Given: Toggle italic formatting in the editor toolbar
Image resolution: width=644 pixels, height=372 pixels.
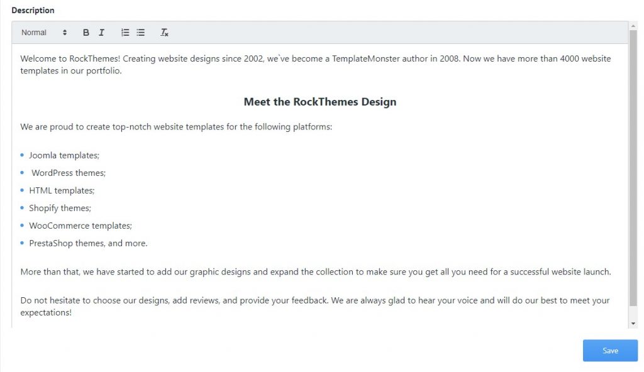Looking at the screenshot, I should (101, 33).
